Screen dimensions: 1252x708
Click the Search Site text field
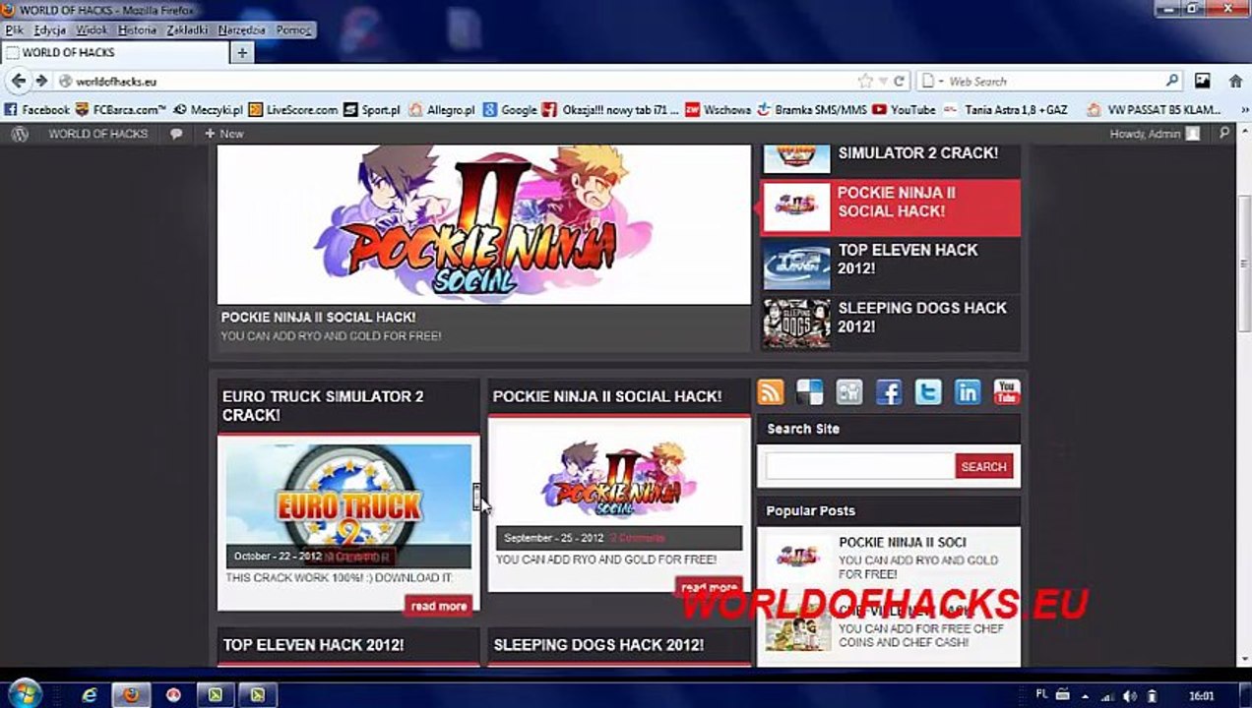pos(859,467)
